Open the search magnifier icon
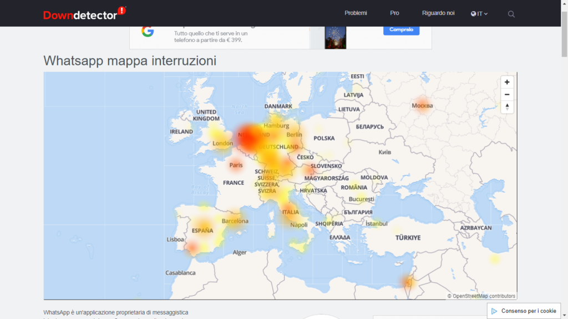This screenshot has width=568, height=319. pos(511,14)
